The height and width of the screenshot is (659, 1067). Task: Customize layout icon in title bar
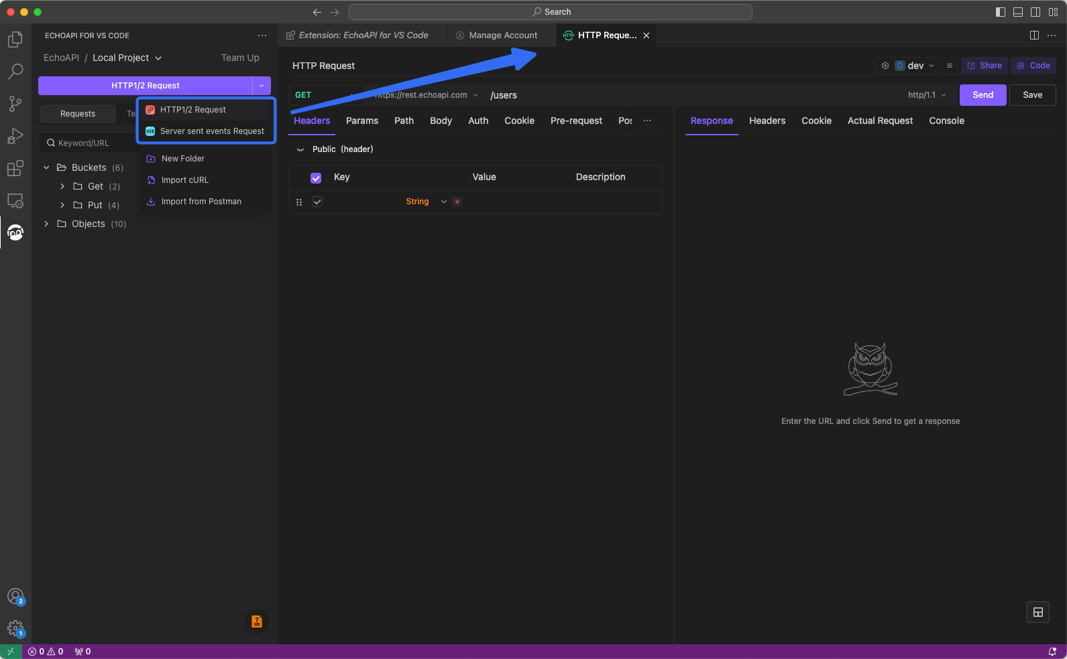1053,12
